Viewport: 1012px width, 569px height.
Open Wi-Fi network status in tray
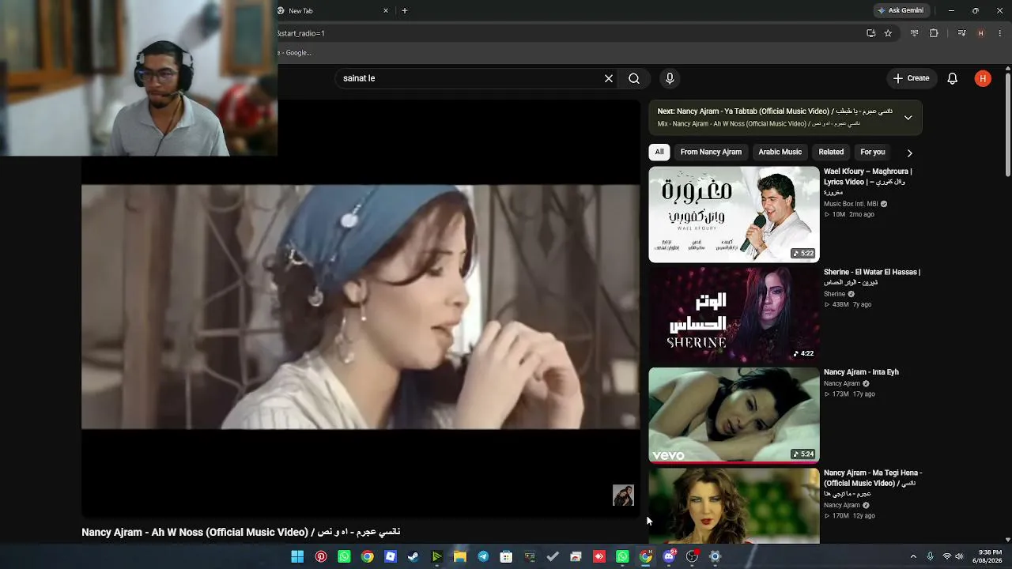point(947,556)
